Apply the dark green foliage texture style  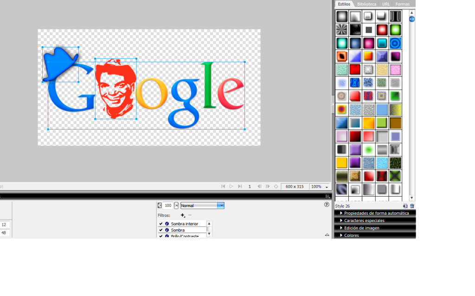[395, 163]
